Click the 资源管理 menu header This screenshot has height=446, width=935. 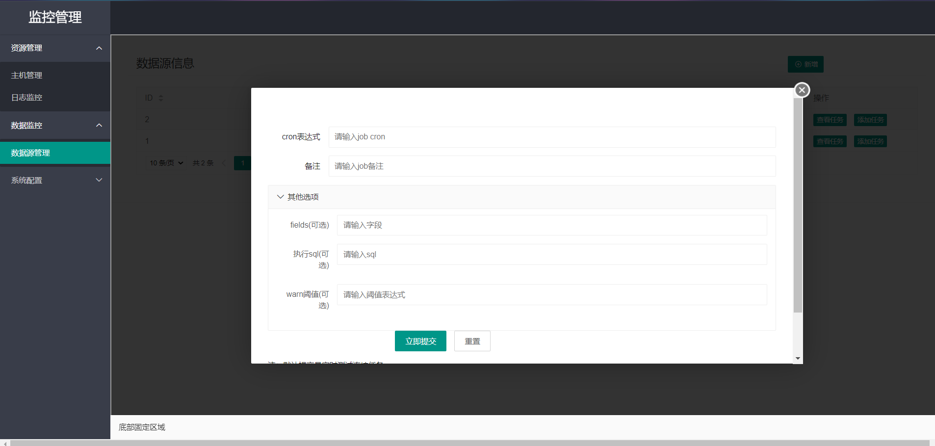click(55, 48)
